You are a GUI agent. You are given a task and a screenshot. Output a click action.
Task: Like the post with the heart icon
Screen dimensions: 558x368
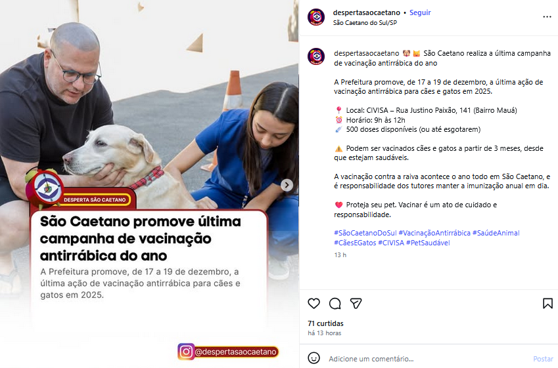click(x=314, y=303)
